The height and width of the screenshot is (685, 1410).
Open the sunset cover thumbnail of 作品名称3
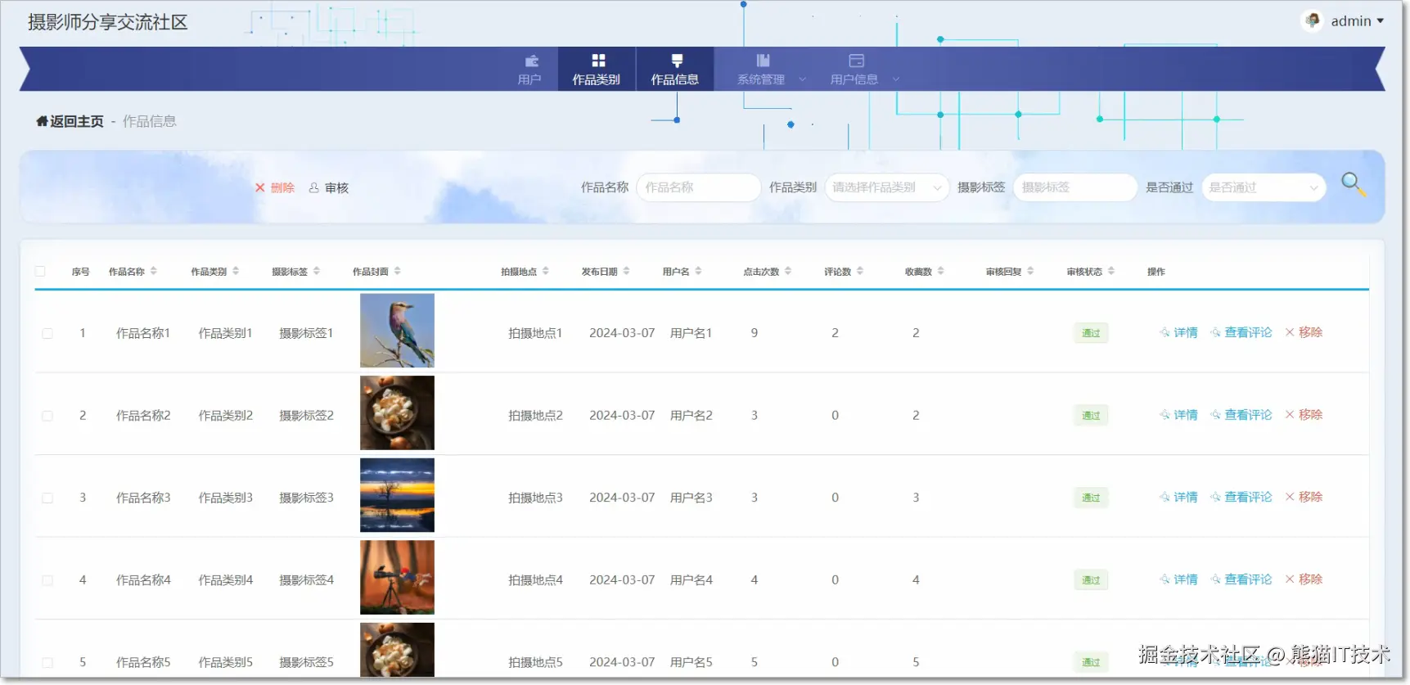(397, 495)
